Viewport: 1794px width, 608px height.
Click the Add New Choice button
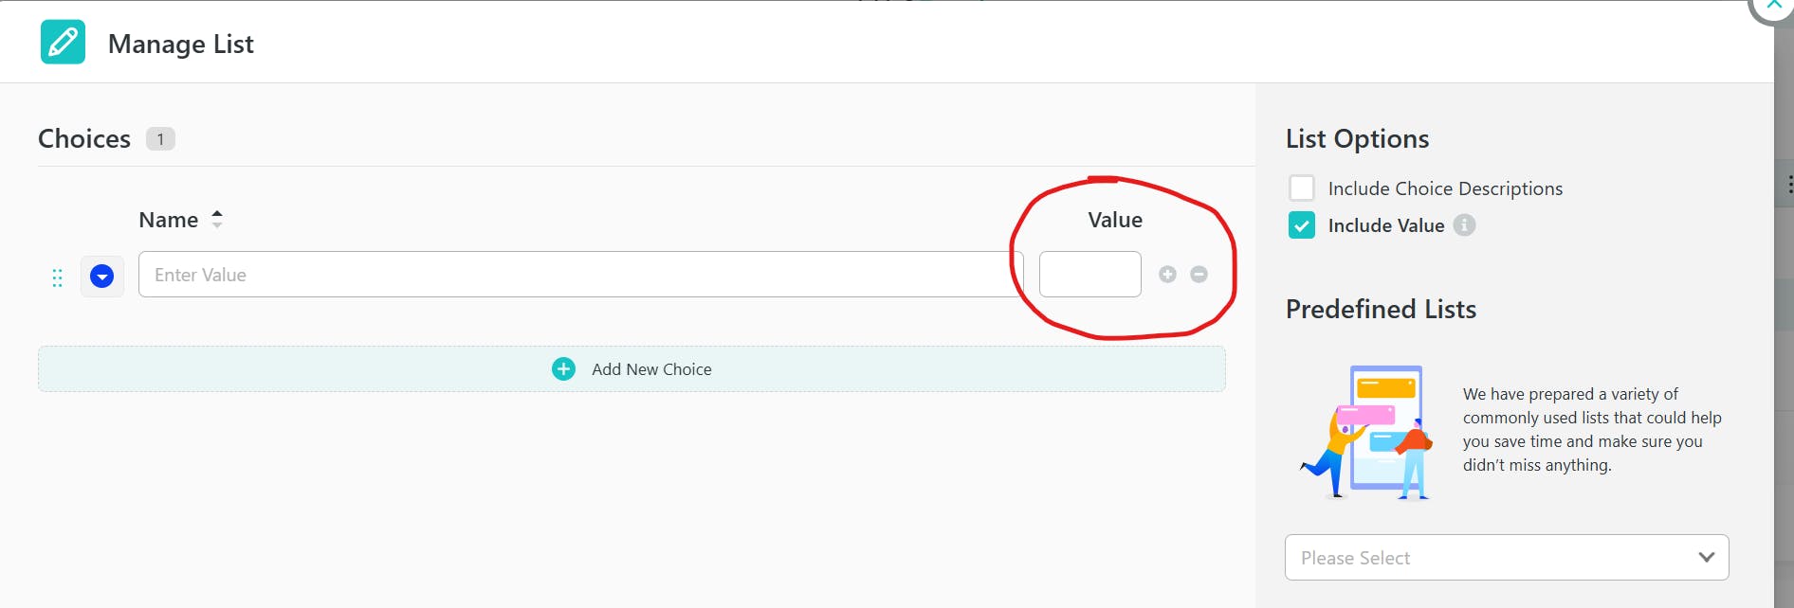click(632, 368)
